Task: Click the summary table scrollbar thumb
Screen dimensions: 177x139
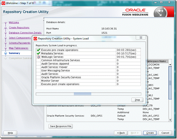Action: 170,83
